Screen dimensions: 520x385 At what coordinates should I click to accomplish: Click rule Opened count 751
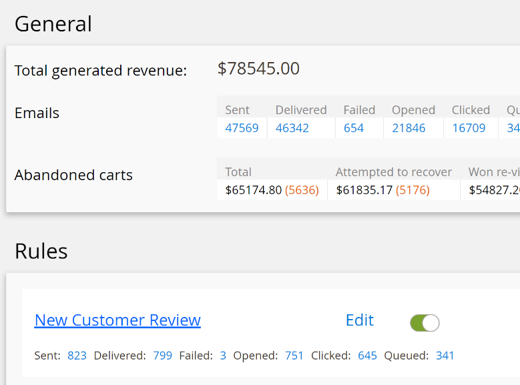pyautogui.click(x=294, y=356)
